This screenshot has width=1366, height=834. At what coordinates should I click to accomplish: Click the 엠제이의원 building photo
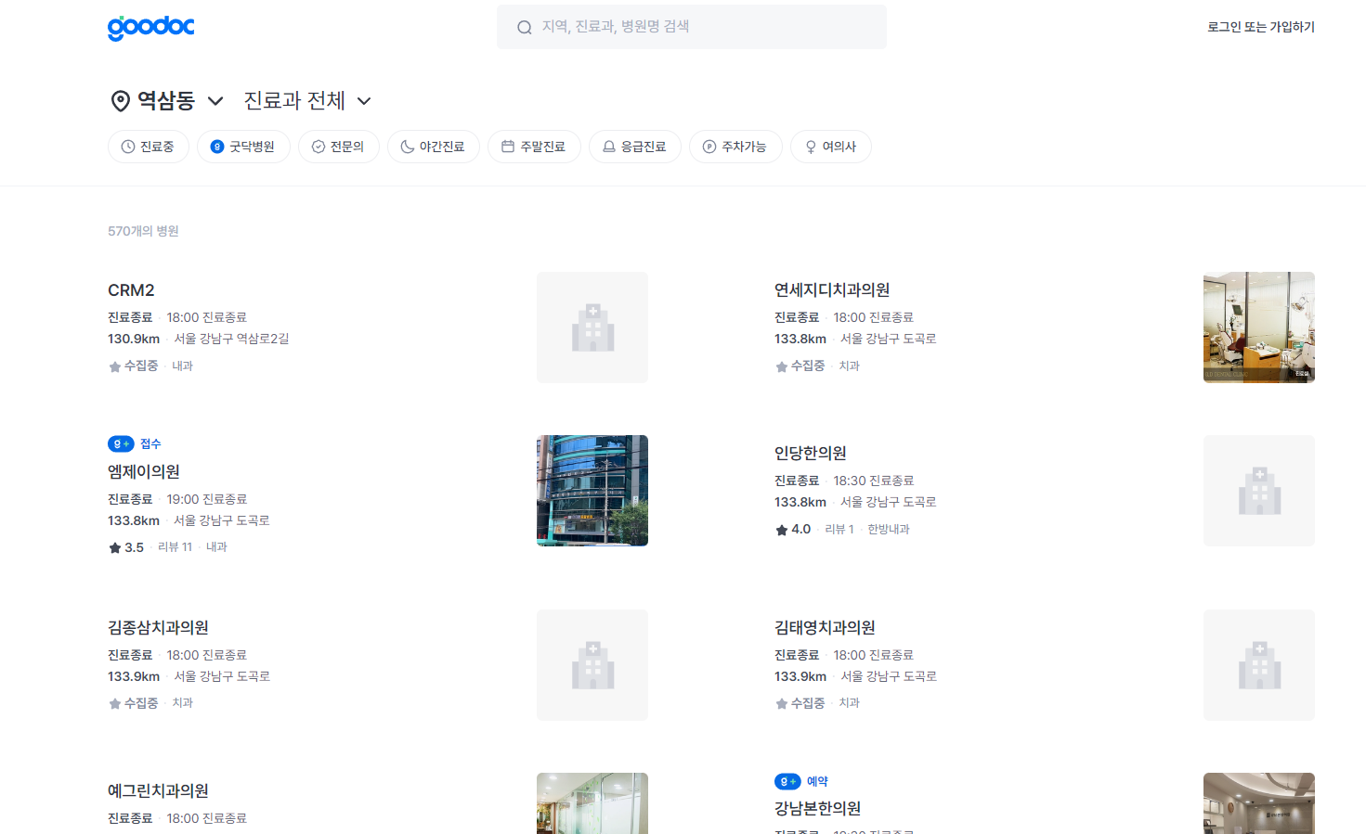coord(592,491)
